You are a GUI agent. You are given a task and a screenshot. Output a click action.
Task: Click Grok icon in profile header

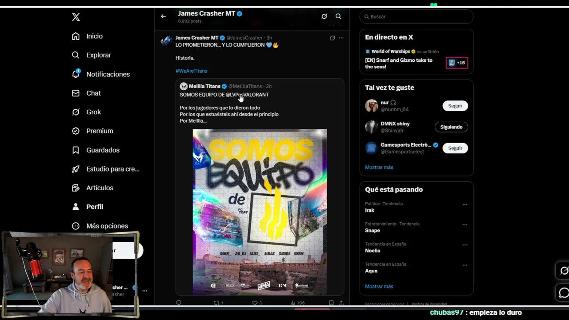pos(324,16)
